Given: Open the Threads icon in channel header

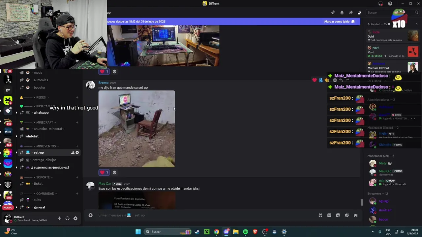Looking at the screenshot, I should [x=333, y=13].
